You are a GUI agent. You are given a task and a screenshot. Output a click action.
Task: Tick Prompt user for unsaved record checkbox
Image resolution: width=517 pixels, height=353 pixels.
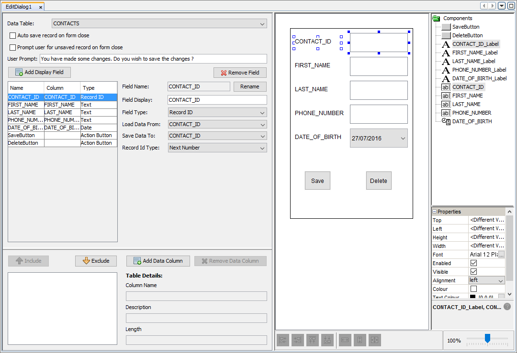(13, 47)
